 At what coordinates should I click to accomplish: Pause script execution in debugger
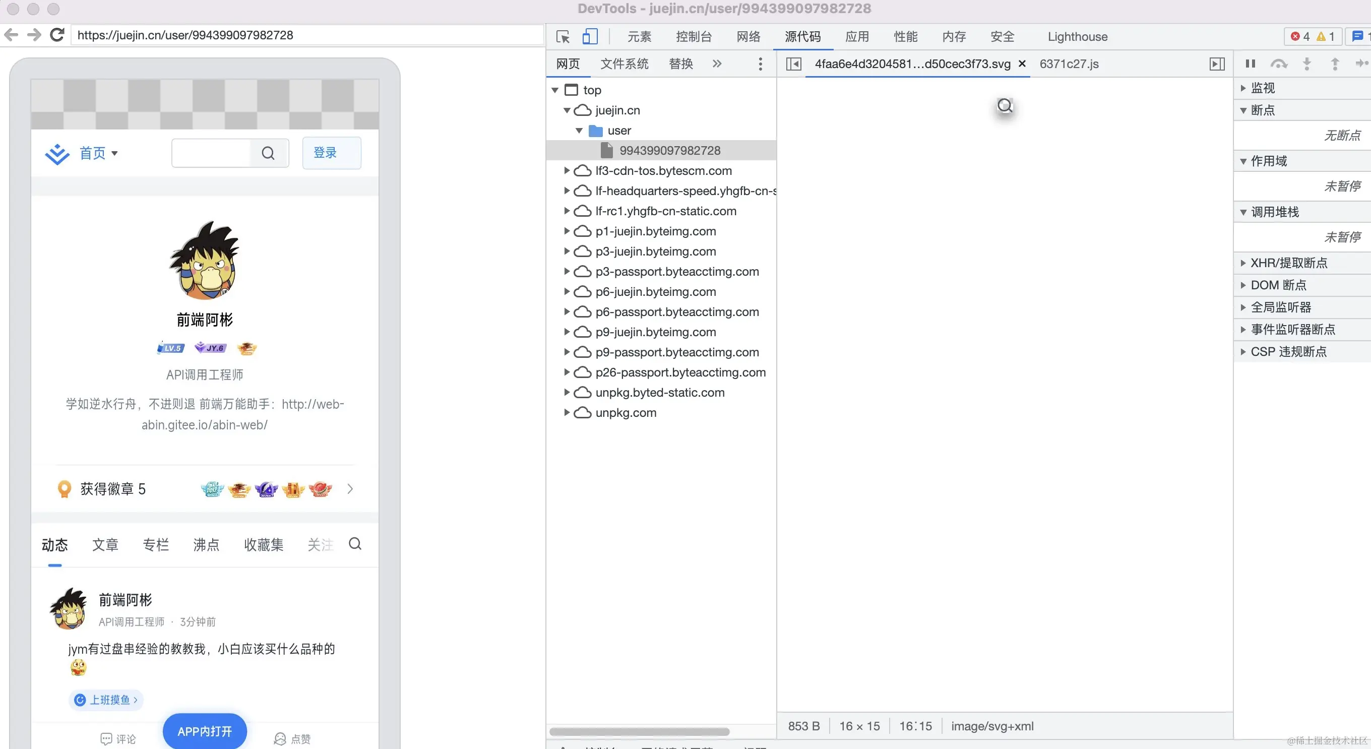[1250, 64]
